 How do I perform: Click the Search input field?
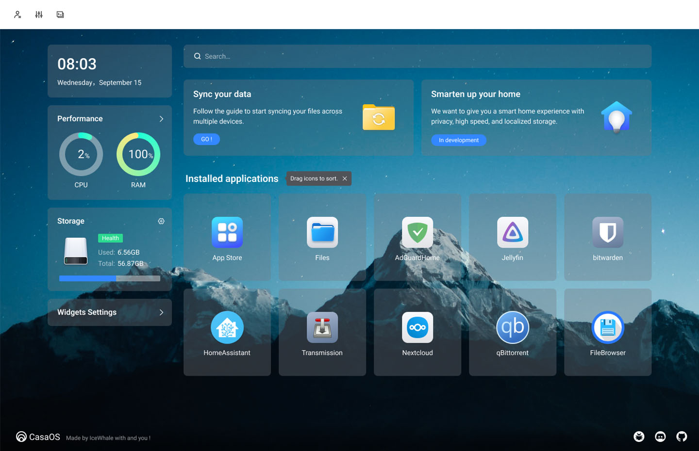pos(417,56)
